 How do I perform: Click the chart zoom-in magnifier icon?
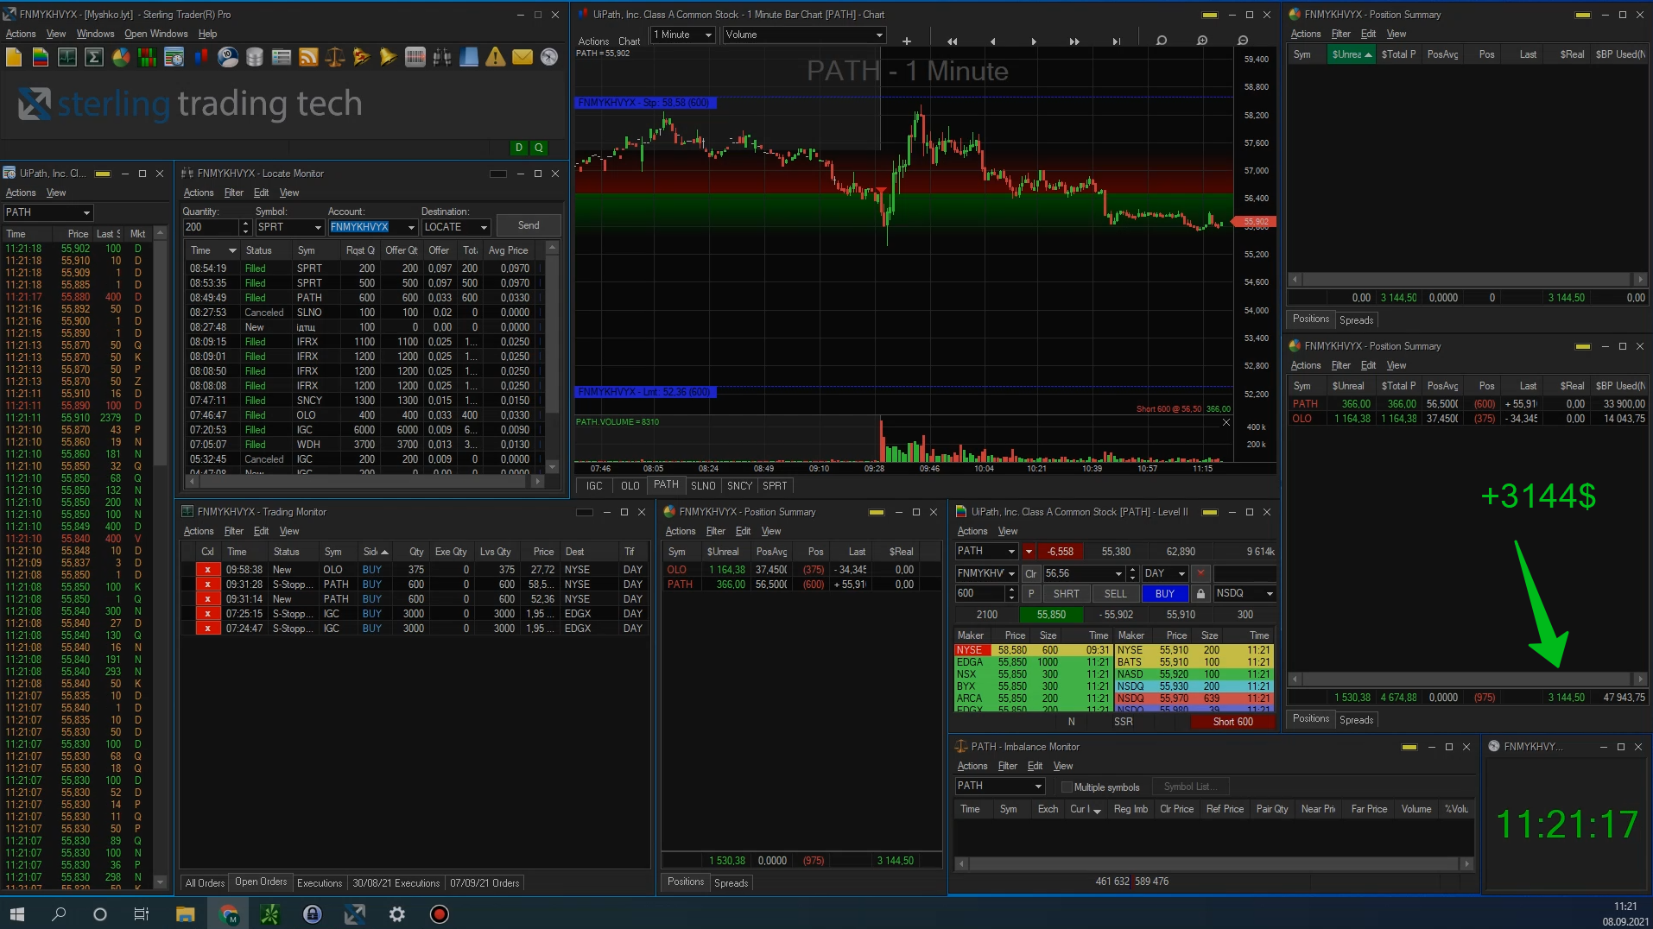[1201, 41]
